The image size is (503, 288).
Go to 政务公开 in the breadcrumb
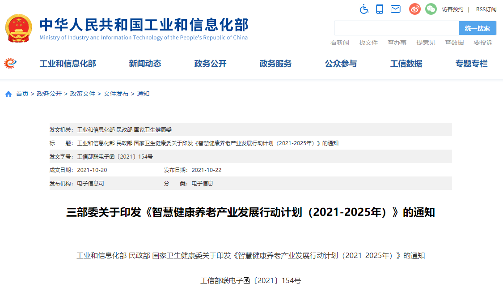(49, 94)
